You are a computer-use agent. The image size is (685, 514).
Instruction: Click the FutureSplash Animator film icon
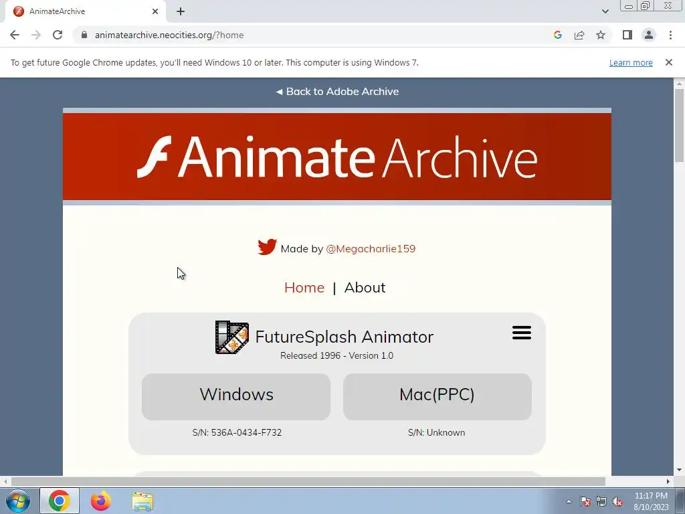click(x=232, y=337)
